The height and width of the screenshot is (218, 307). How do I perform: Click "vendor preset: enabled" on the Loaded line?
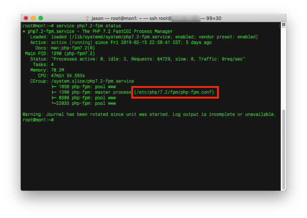[x=227, y=37]
